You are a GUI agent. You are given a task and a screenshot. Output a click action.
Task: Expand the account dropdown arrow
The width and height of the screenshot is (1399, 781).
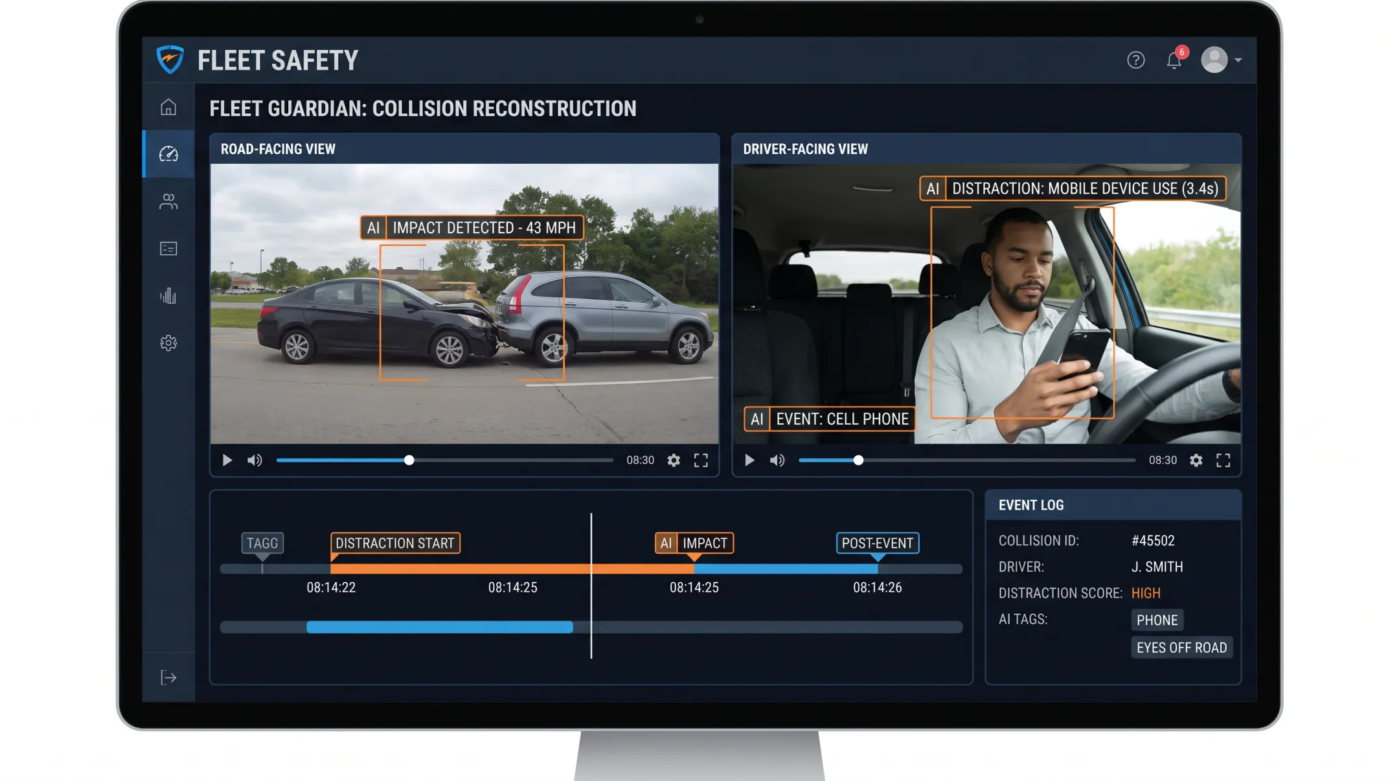click(1238, 60)
